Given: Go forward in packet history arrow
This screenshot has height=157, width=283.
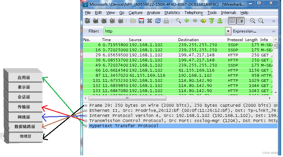Looking at the screenshot, I should tap(195, 21).
